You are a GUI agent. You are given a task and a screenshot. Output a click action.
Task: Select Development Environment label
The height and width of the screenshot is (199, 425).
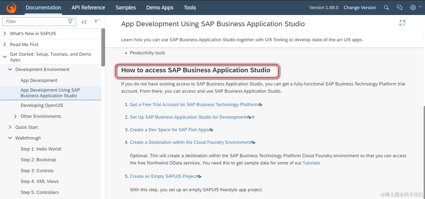coord(42,69)
